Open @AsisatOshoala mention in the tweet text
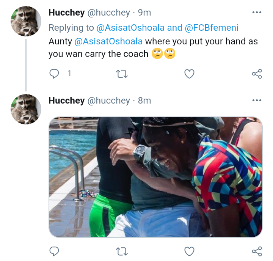This screenshot has width=273, height=261. coord(108,41)
